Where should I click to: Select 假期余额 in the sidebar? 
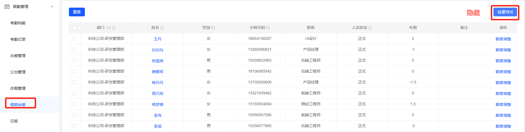click(x=18, y=105)
